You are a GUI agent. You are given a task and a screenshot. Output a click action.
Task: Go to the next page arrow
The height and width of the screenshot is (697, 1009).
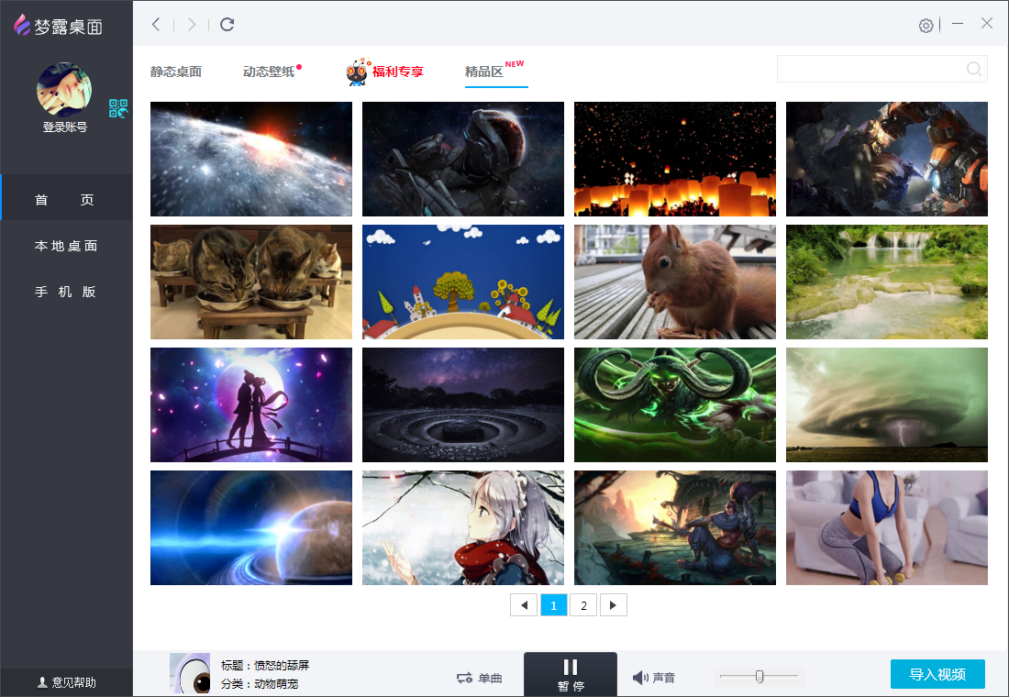pyautogui.click(x=614, y=605)
